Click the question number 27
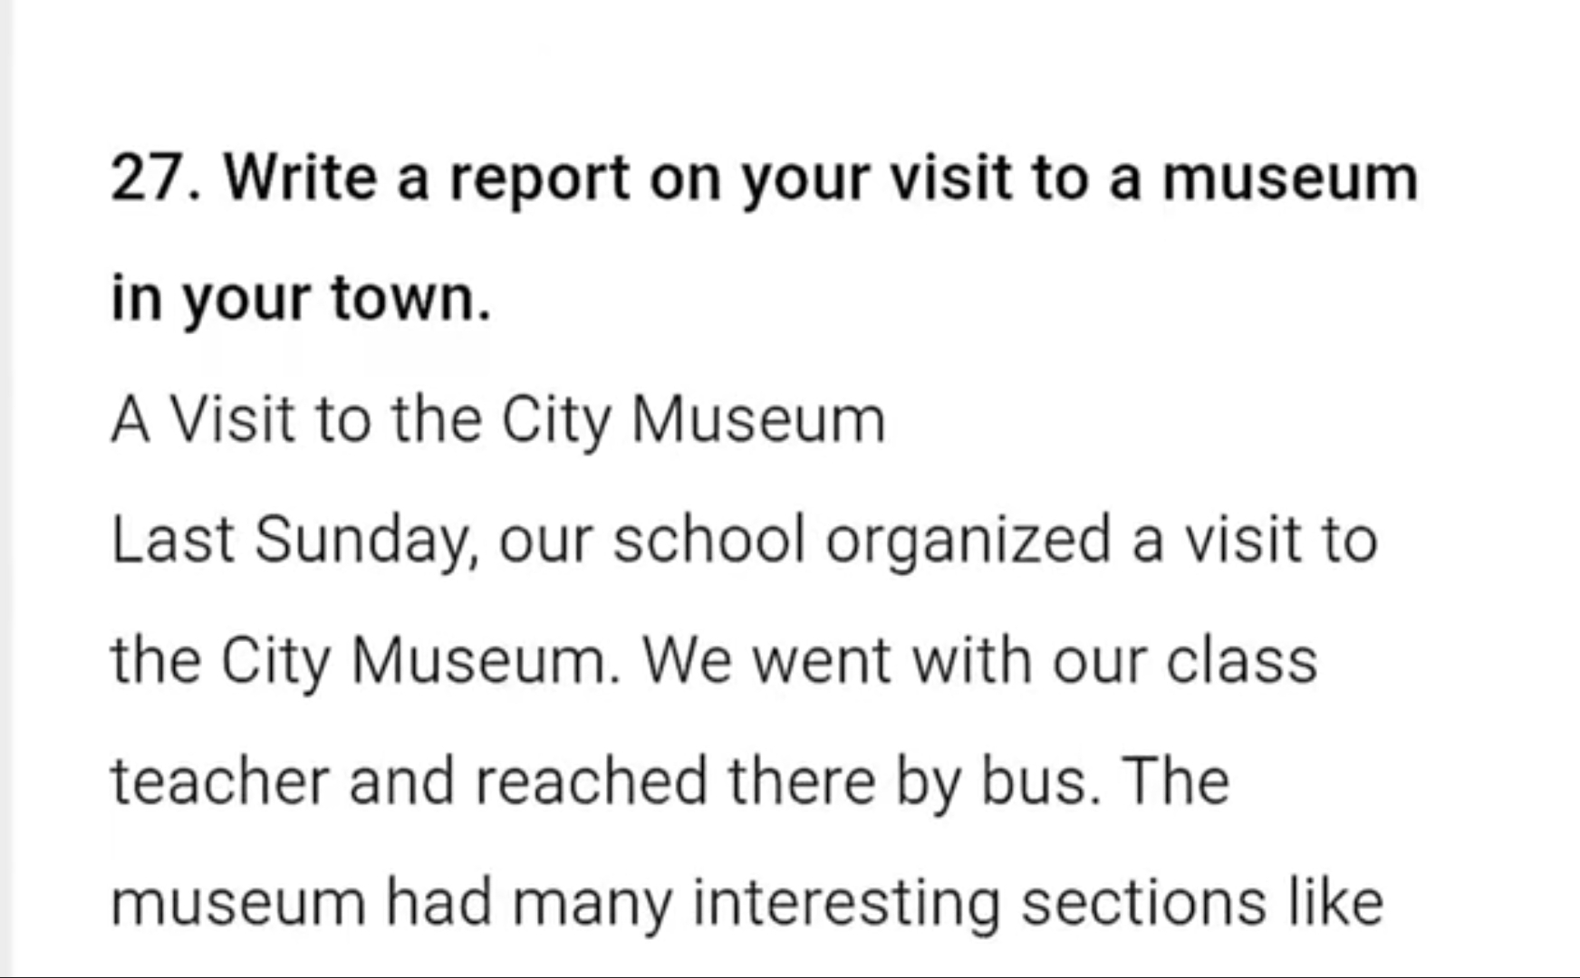Viewport: 1580px width, 978px height. (156, 177)
